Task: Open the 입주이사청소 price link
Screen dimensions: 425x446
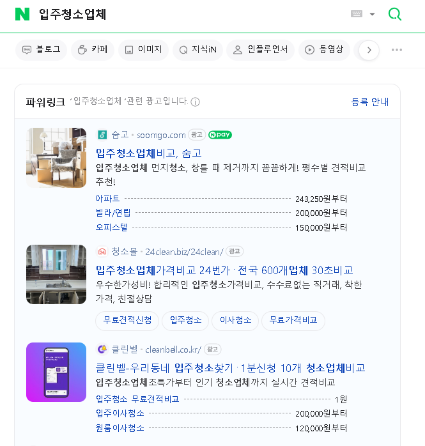Action: click(x=120, y=413)
